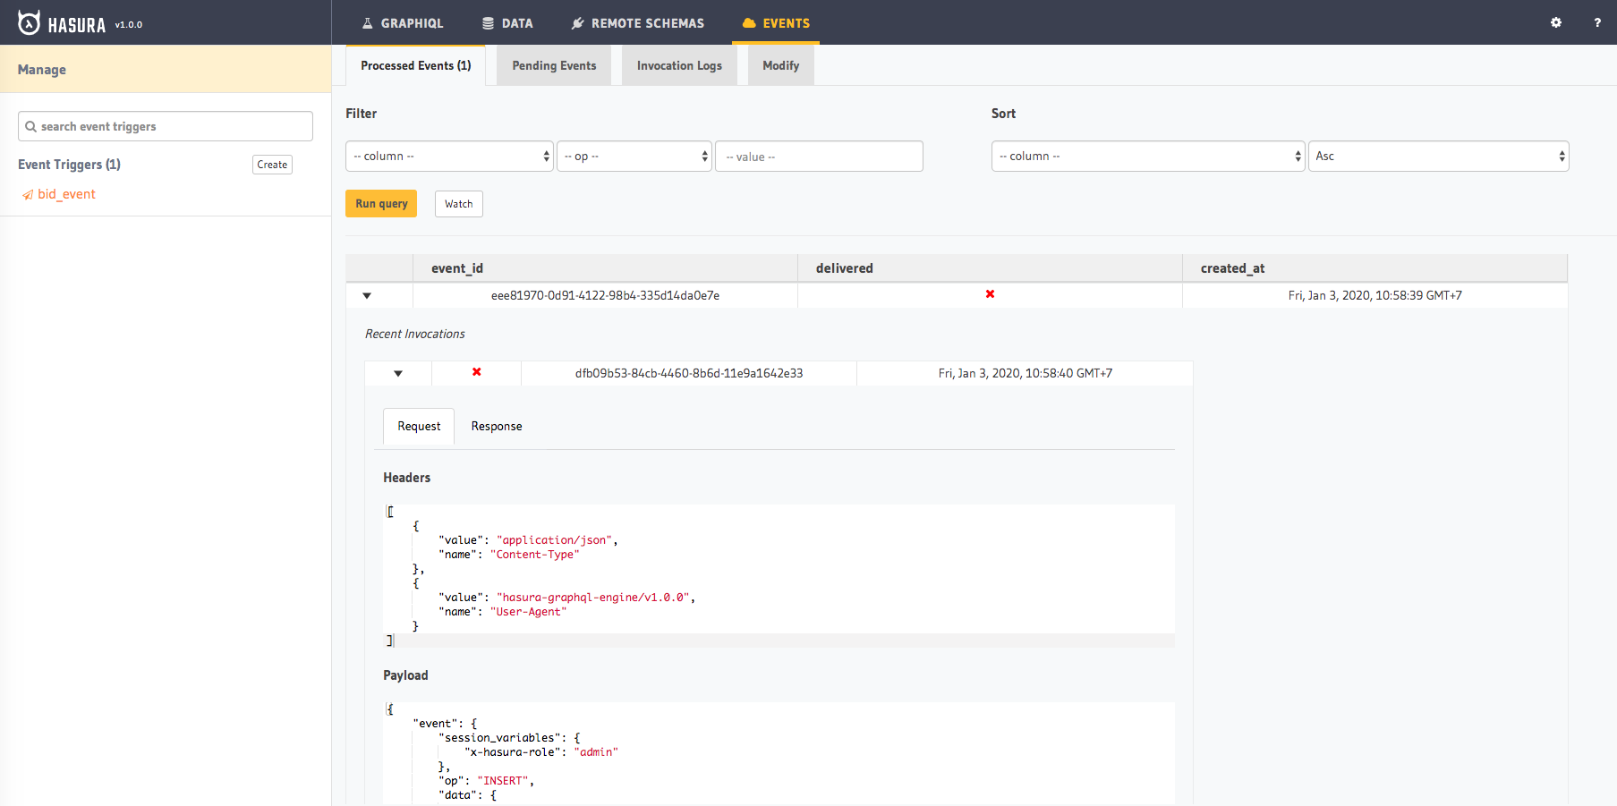Open the Processed Events (1) tab

tap(416, 65)
